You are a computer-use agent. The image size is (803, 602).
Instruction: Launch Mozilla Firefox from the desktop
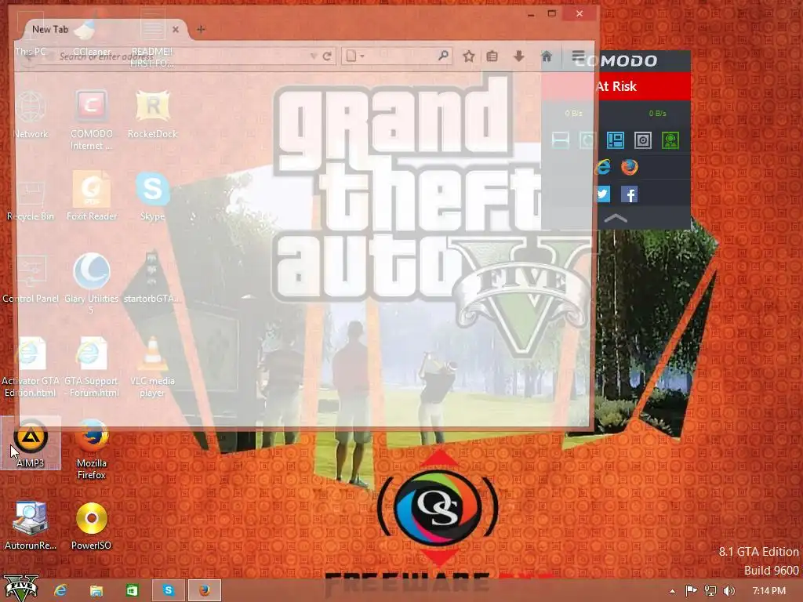click(x=92, y=449)
